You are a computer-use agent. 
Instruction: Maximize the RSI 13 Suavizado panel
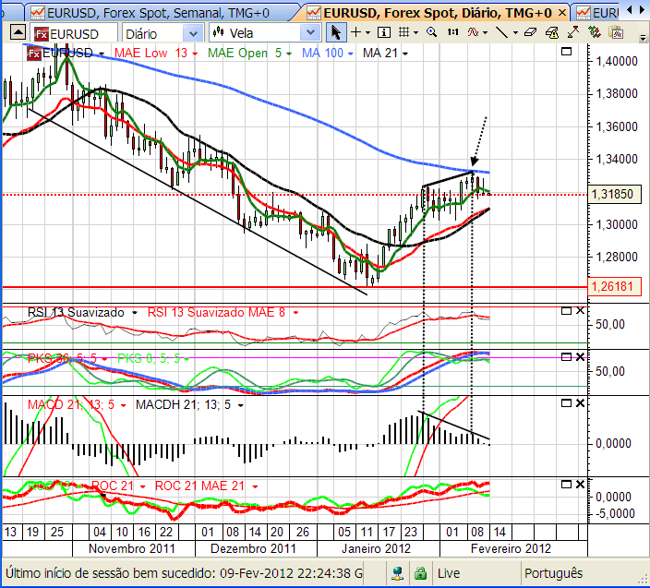[x=565, y=312]
